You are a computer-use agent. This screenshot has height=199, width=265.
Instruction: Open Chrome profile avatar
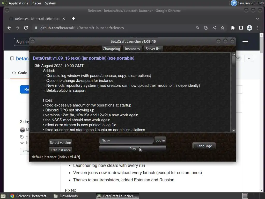click(249, 28)
